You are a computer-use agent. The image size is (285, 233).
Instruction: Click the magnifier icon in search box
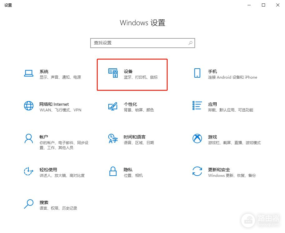click(190, 43)
